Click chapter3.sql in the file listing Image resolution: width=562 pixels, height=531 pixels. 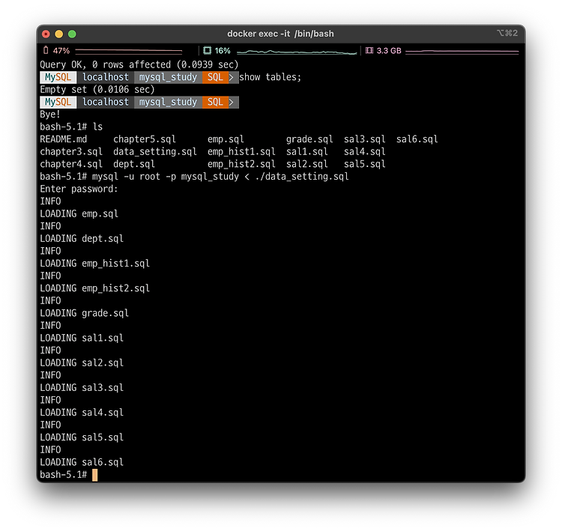click(71, 152)
